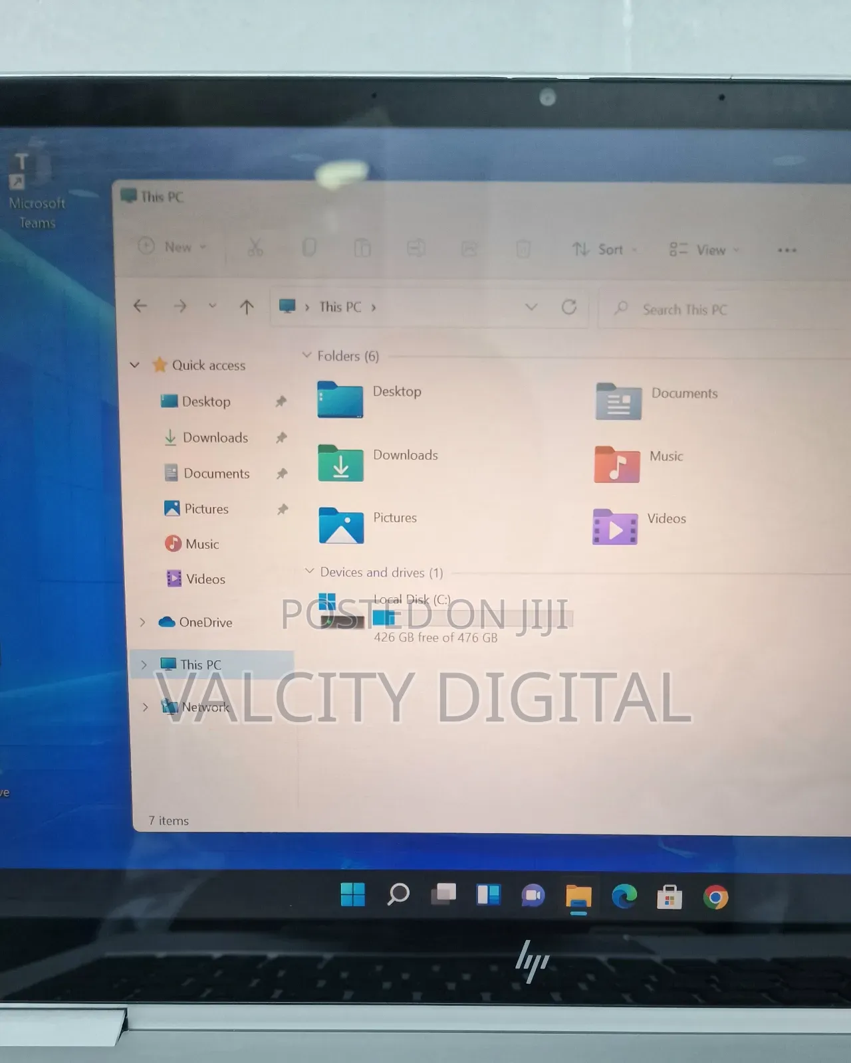Refresh the This PC view
The height and width of the screenshot is (1063, 851).
[569, 307]
